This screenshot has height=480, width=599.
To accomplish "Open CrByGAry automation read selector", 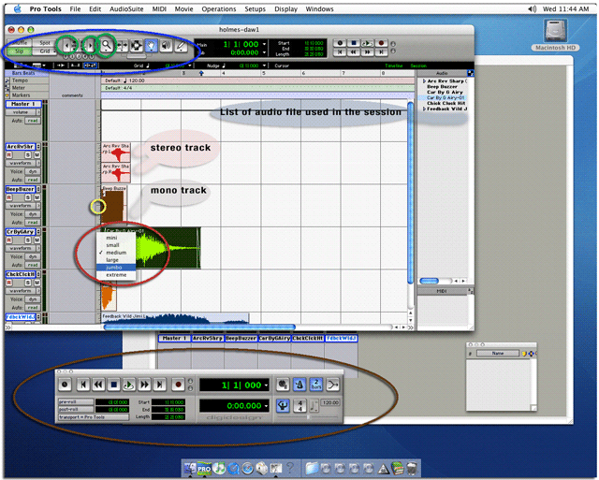I will pyautogui.click(x=33, y=265).
